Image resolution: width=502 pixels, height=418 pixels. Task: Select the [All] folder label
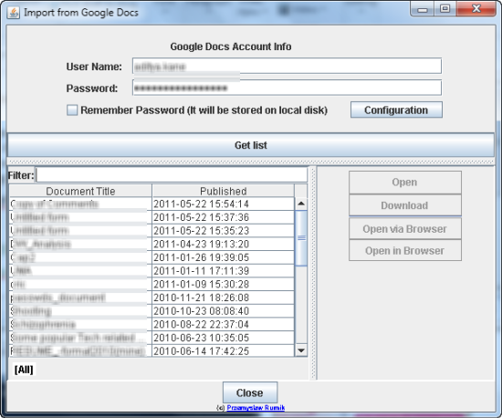24,370
